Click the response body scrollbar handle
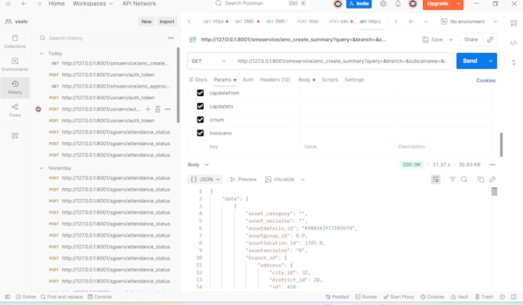The width and height of the screenshot is (523, 305). pyautogui.click(x=495, y=191)
